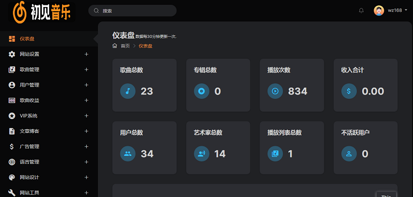
Task: Click the dollar icon in 收入合计
Action: (349, 91)
